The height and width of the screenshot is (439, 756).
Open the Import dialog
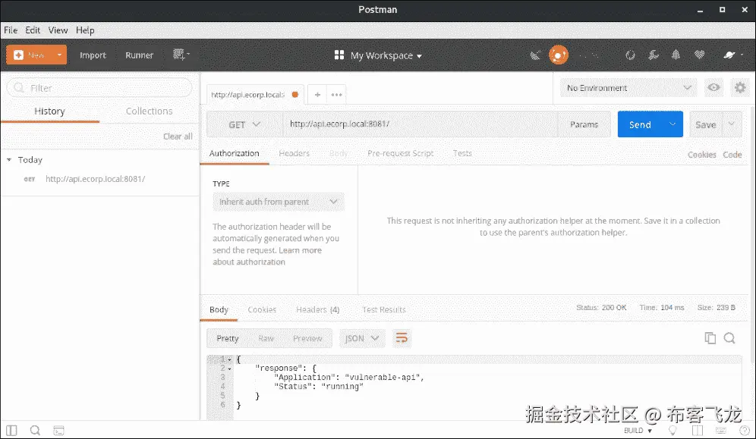coord(93,55)
